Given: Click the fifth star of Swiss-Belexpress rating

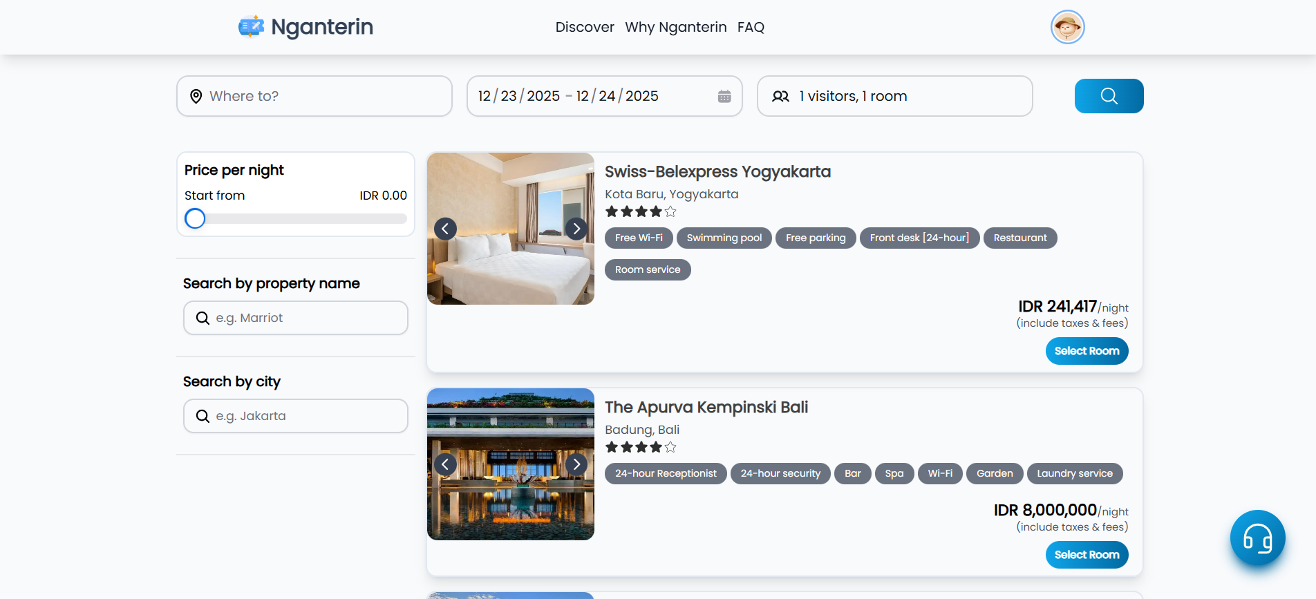Looking at the screenshot, I should pyautogui.click(x=670, y=212).
